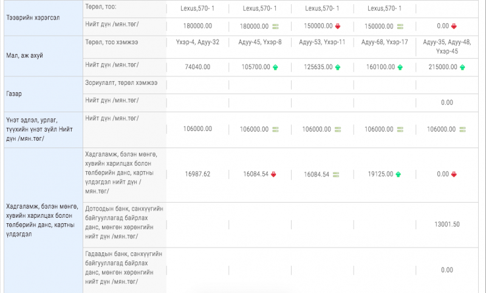Click the 74040.00 livestock total value

197,67
